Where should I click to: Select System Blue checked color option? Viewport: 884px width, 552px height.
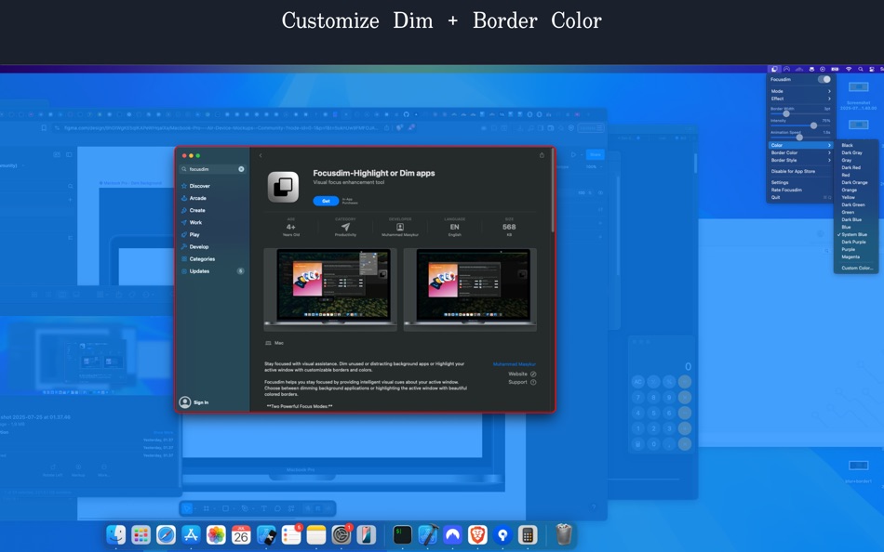tap(856, 234)
